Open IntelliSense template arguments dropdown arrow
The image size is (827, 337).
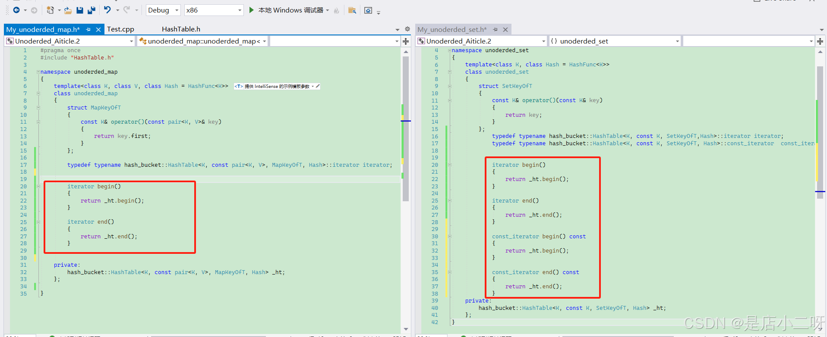click(313, 86)
